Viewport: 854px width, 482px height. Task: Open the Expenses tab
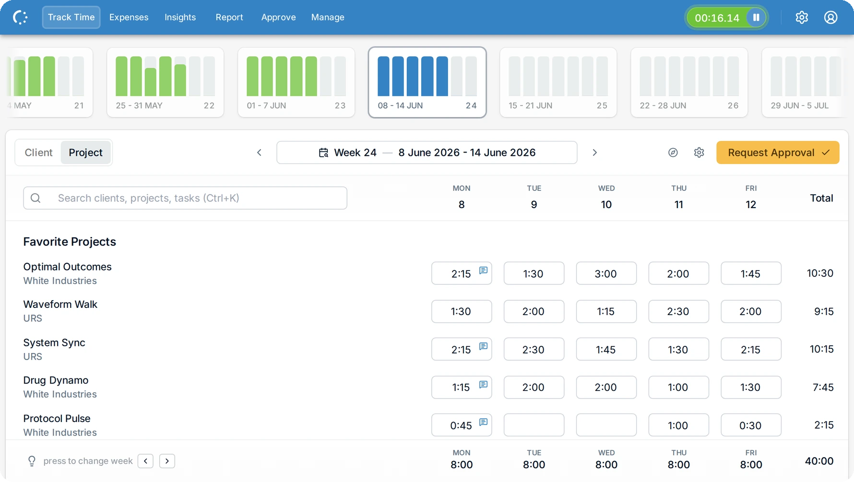pos(129,17)
